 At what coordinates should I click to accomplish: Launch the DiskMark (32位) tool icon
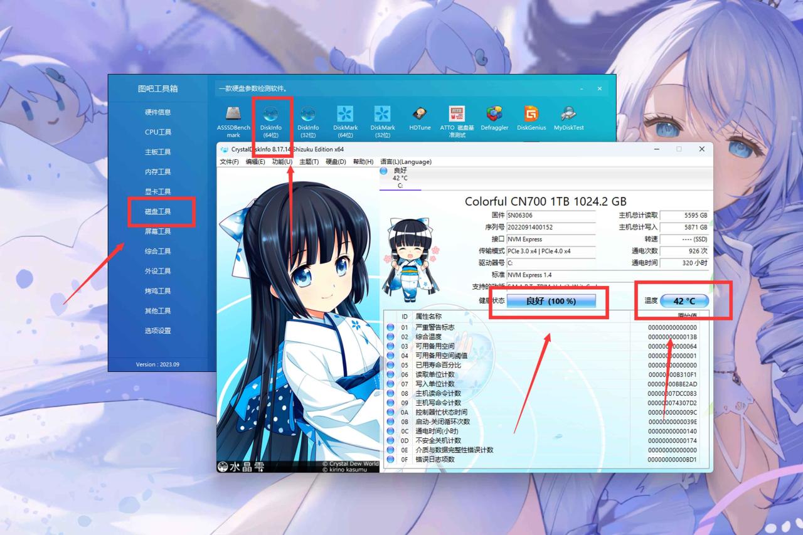(383, 114)
